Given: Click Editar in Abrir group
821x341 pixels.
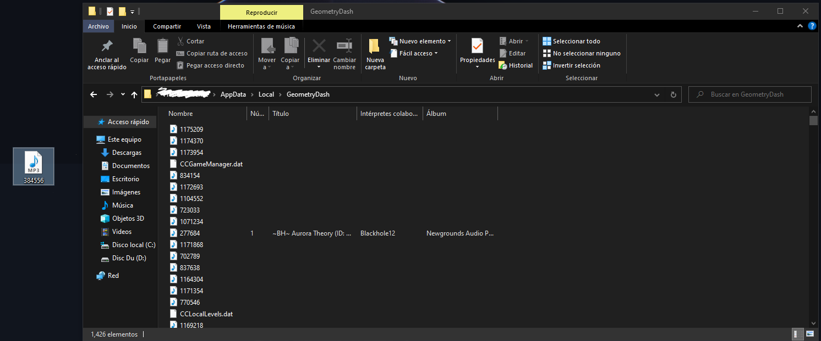Looking at the screenshot, I should click(x=512, y=53).
